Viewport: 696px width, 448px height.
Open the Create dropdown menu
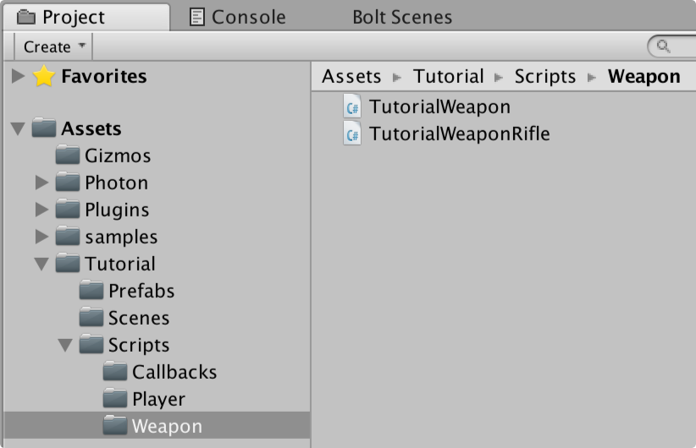(x=53, y=46)
